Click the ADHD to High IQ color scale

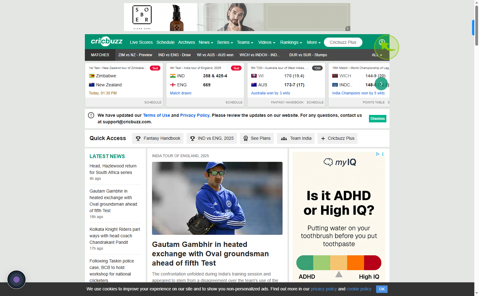coord(339,263)
